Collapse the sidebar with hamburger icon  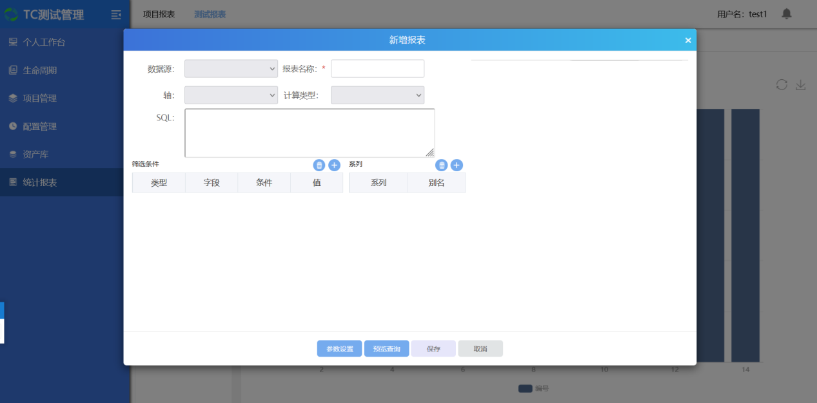[116, 14]
